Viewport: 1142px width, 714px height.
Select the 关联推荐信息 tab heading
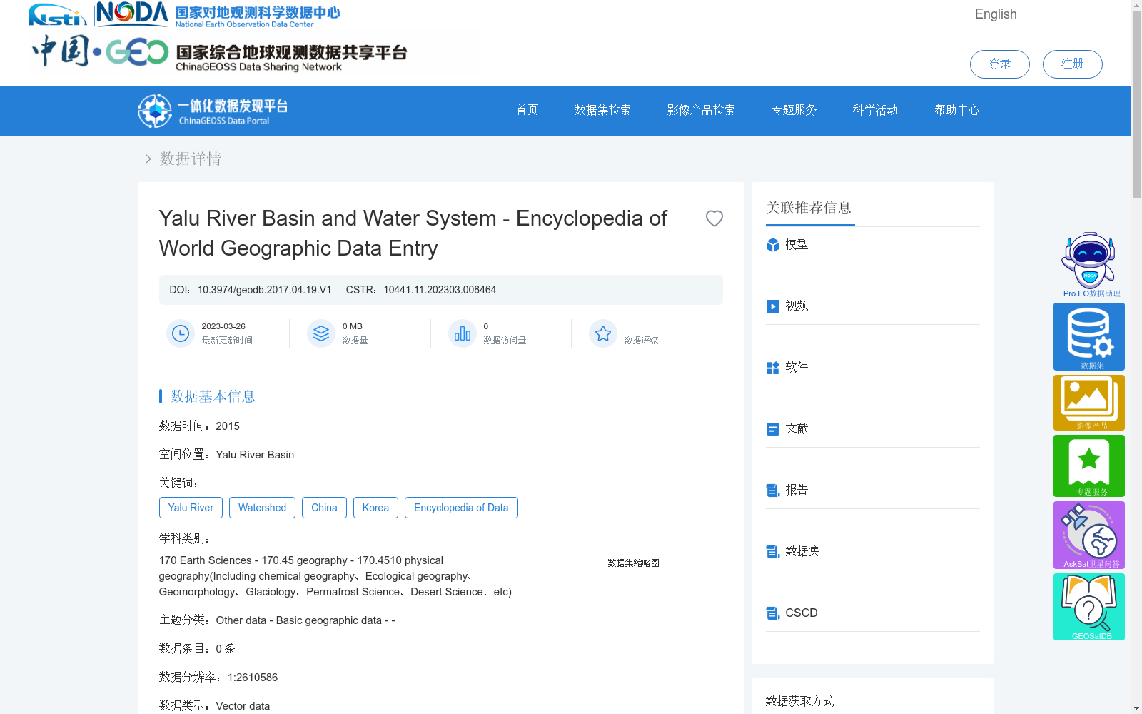[809, 208]
